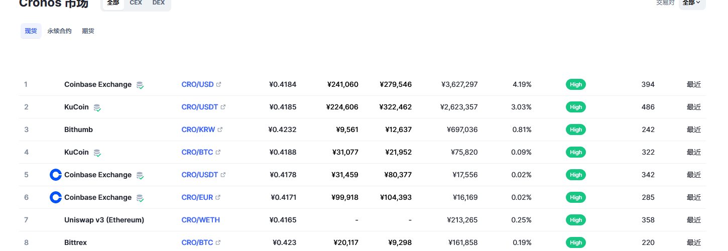Click Coinbase logo in CRO/USDT row
Image resolution: width=728 pixels, height=251 pixels.
click(x=55, y=175)
